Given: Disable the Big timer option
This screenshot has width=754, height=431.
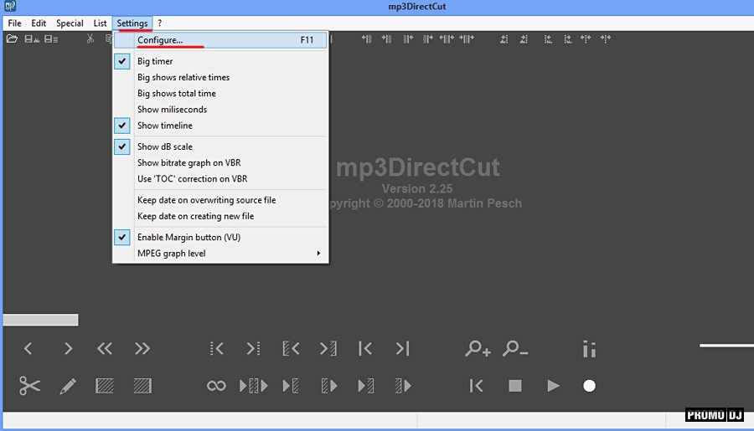Looking at the screenshot, I should click(157, 61).
